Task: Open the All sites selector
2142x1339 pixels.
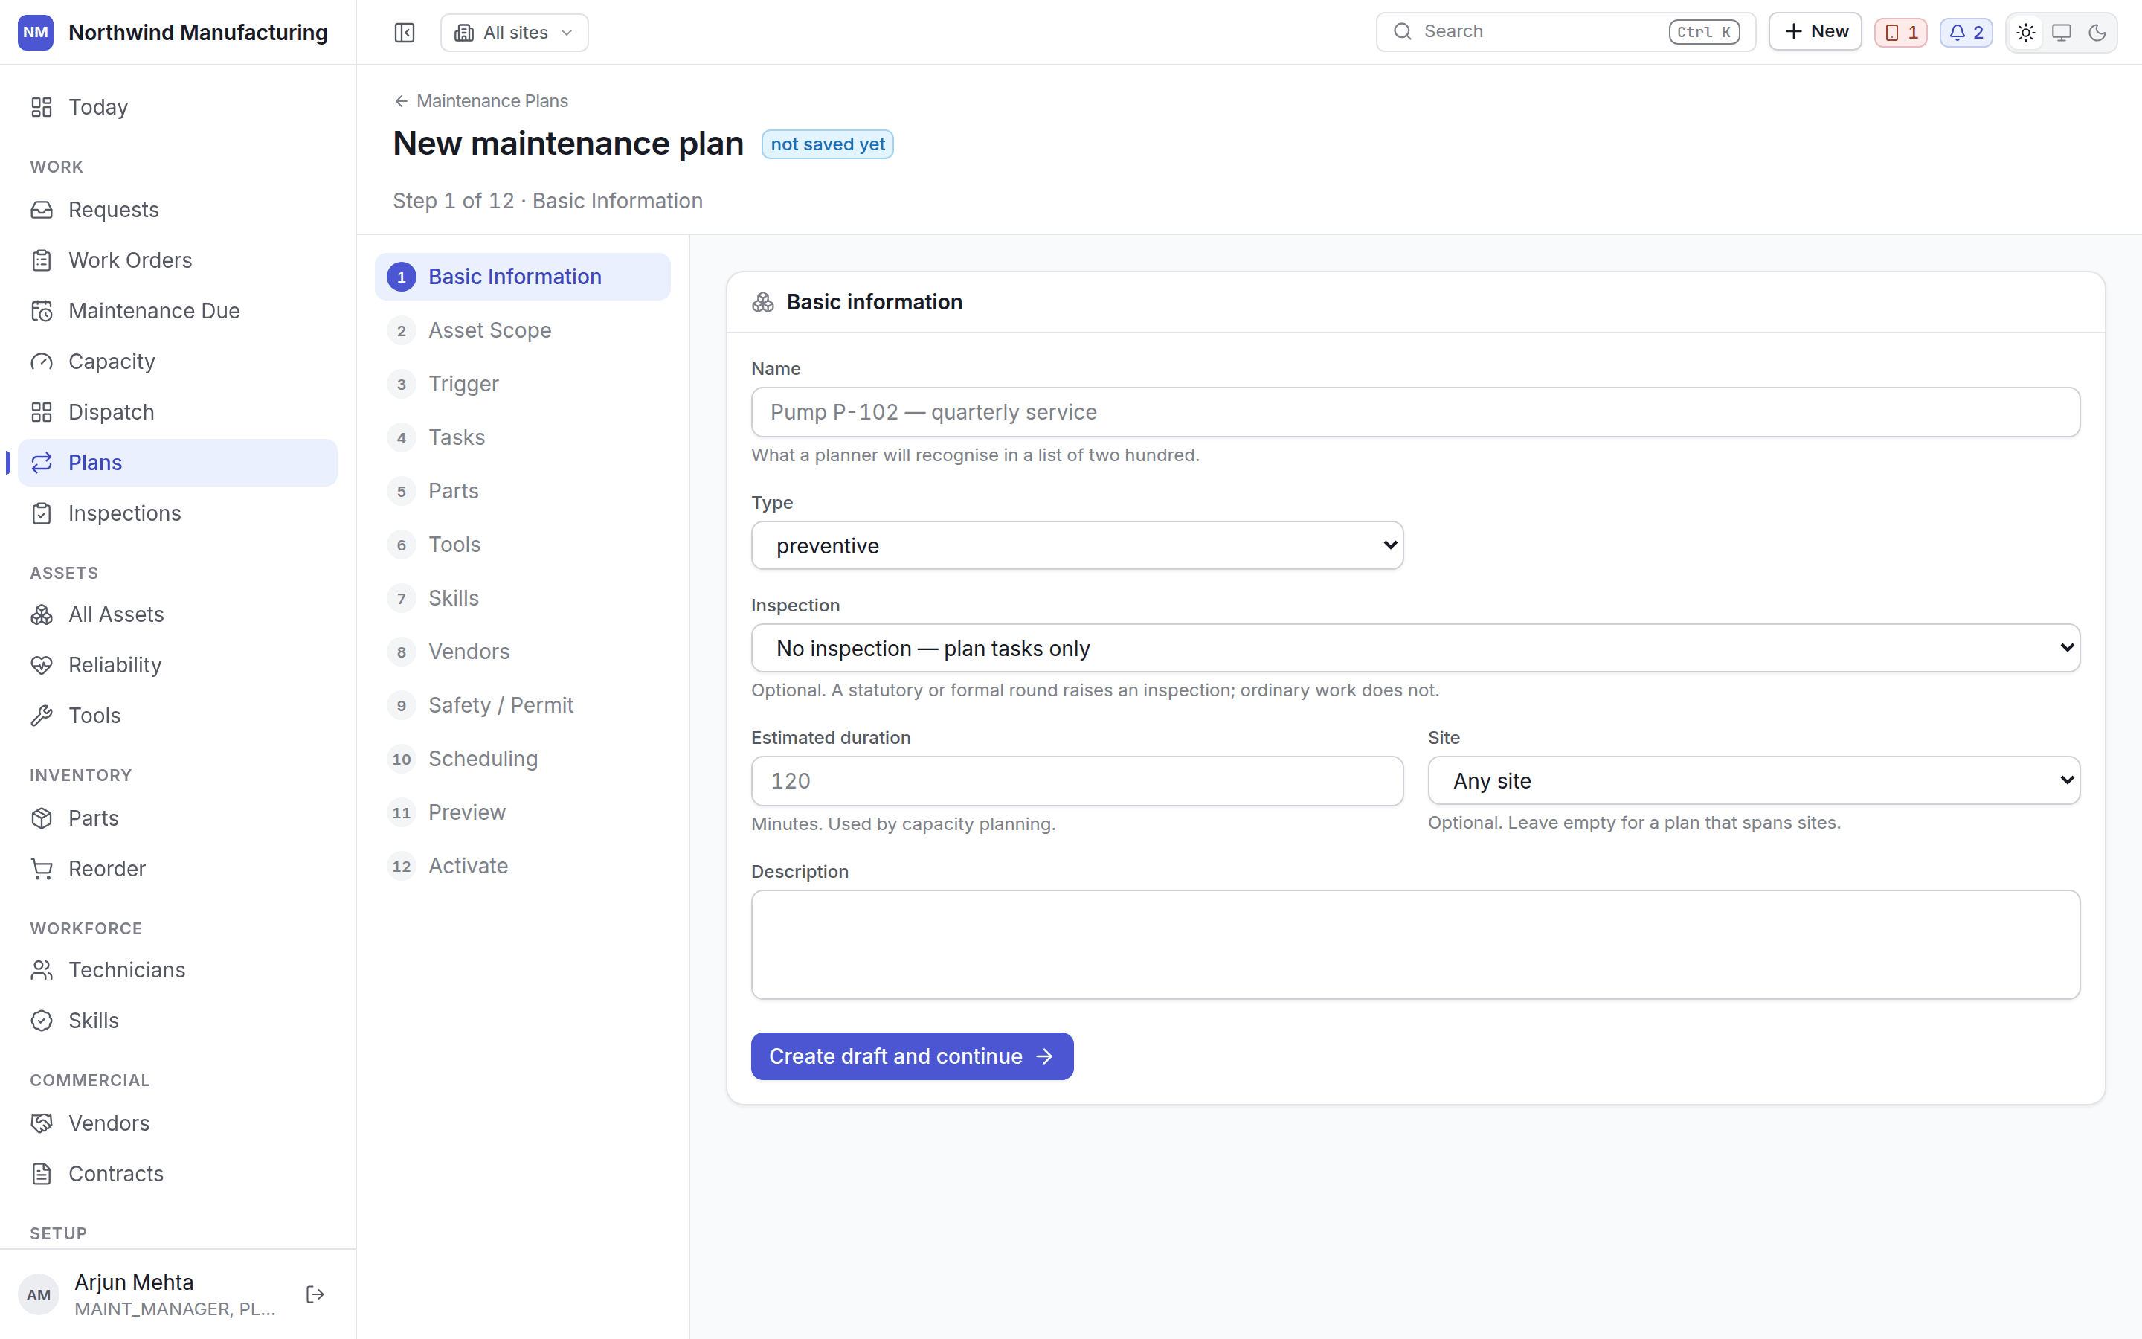Action: (514, 33)
